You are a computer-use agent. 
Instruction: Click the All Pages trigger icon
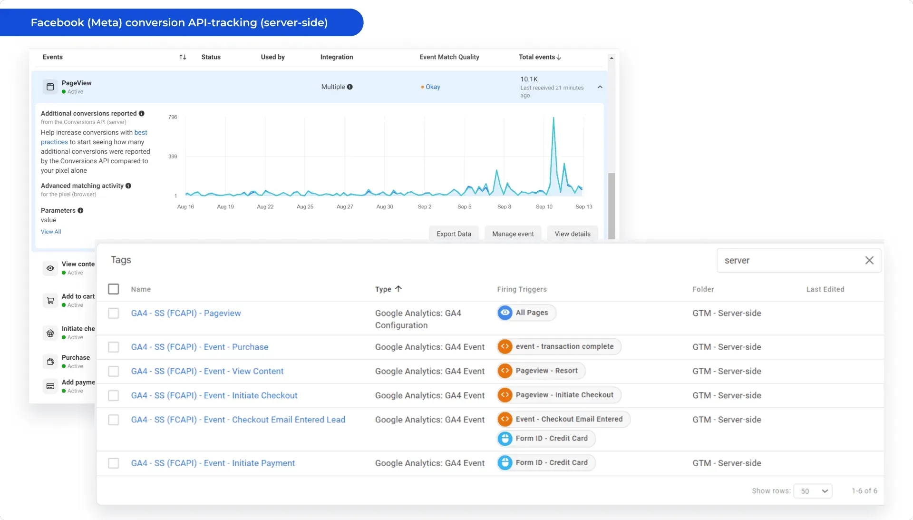pos(505,313)
